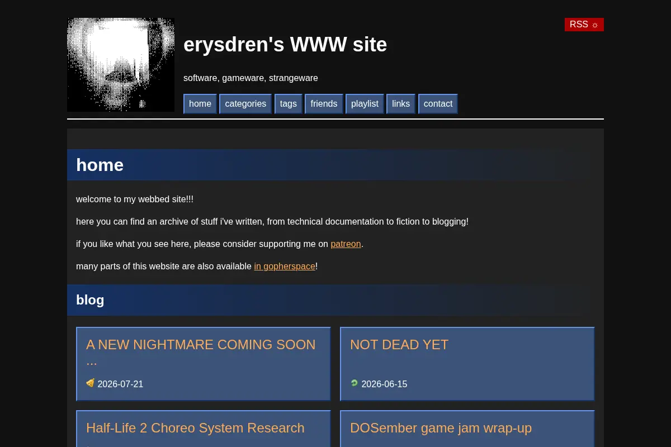
Task: Click the tagline 'software, gameware, strangeware'
Action: coord(251,78)
